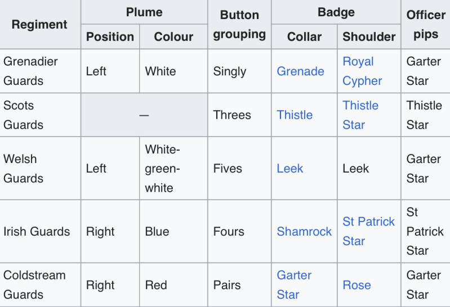The height and width of the screenshot is (307, 450).
Task: Click the Officer pips column header
Action: point(425,25)
